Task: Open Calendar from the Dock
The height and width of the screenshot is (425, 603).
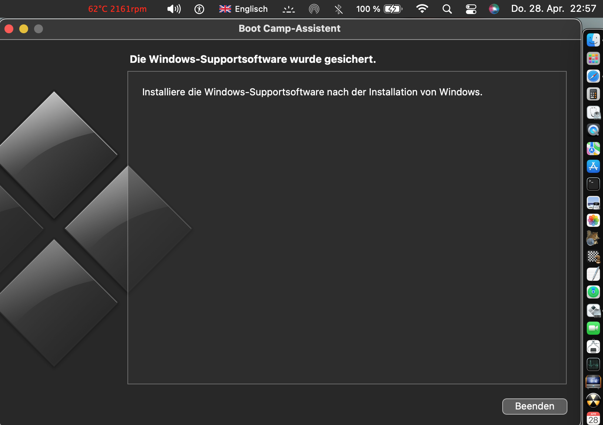Action: click(x=593, y=418)
